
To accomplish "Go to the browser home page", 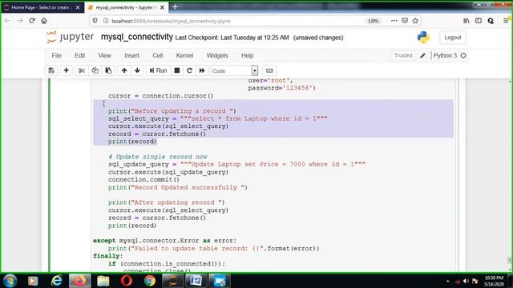I will click(x=44, y=21).
